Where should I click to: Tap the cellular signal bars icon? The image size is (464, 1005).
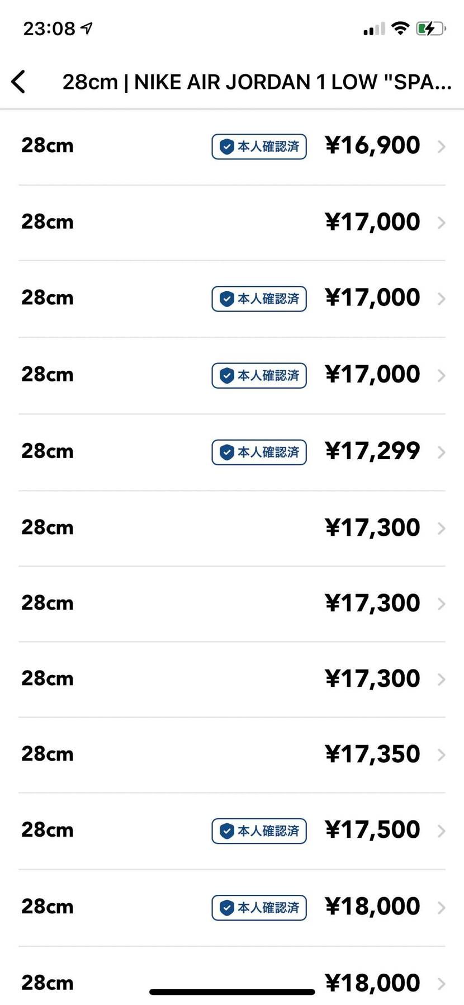tap(373, 29)
